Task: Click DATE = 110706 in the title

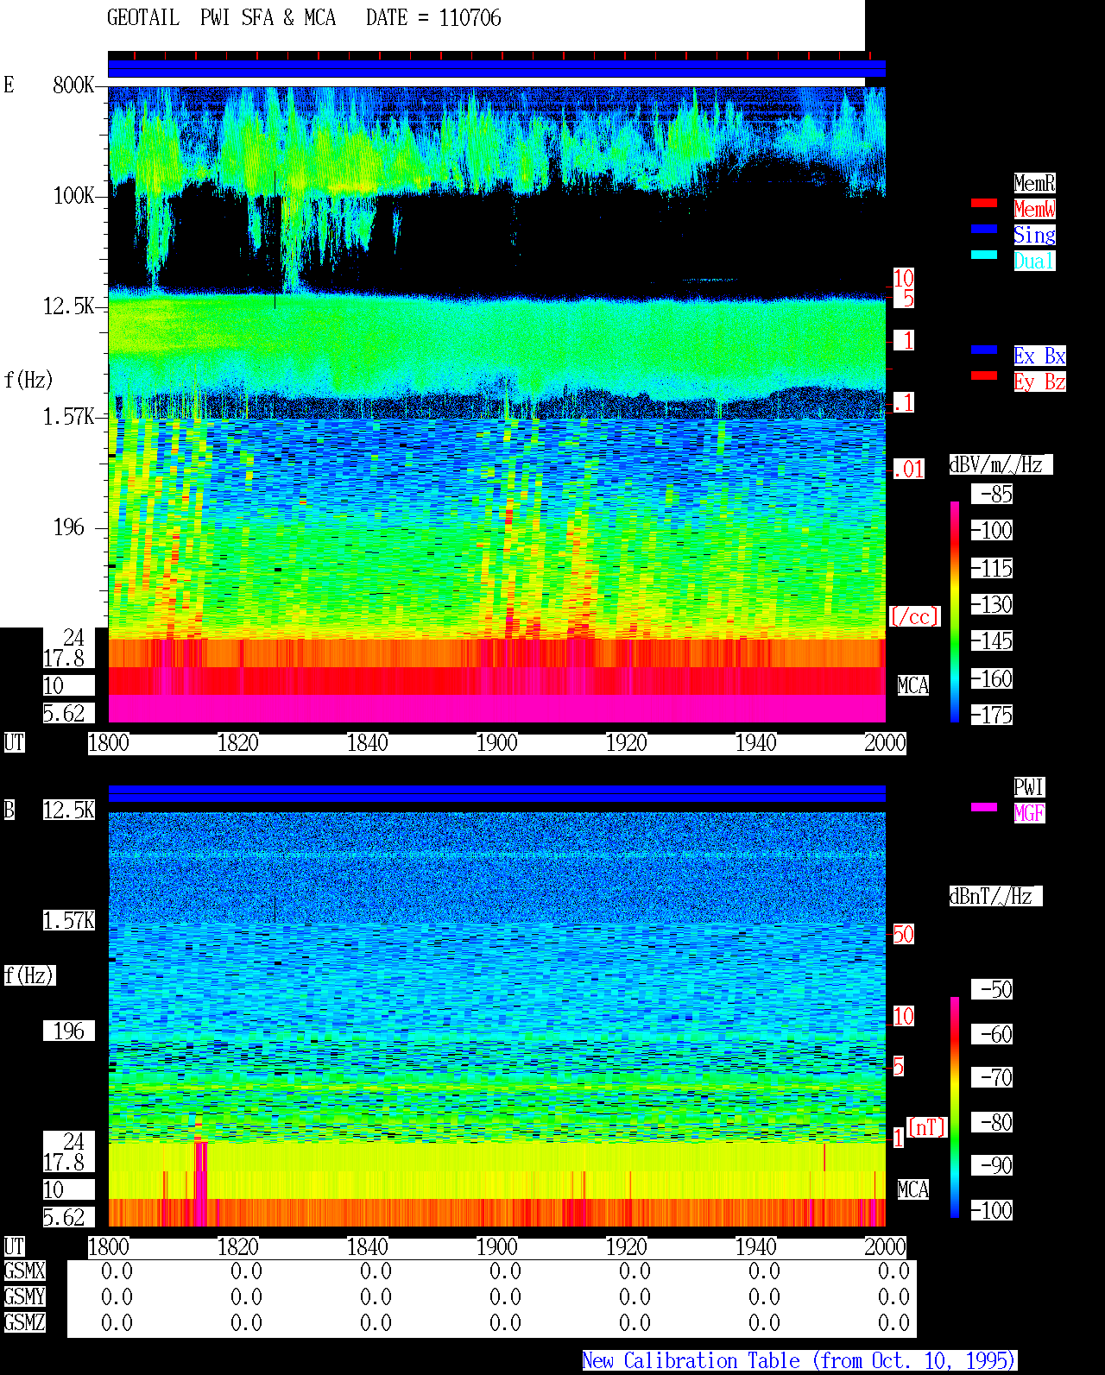Action: pos(433,17)
